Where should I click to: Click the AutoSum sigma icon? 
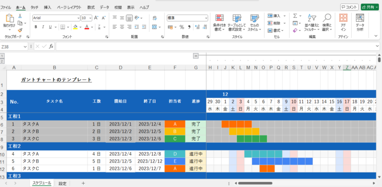click(295, 16)
